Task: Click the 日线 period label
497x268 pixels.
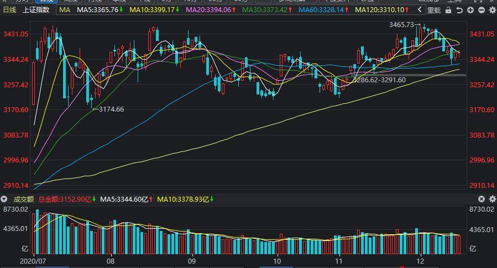Action: pyautogui.click(x=9, y=10)
